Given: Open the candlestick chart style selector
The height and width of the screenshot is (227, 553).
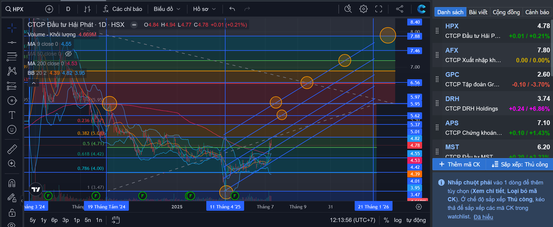Looking at the screenshot, I should tap(87, 9).
